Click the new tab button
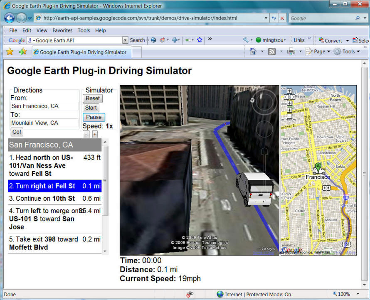The height and width of the screenshot is (300, 370). pos(137,52)
